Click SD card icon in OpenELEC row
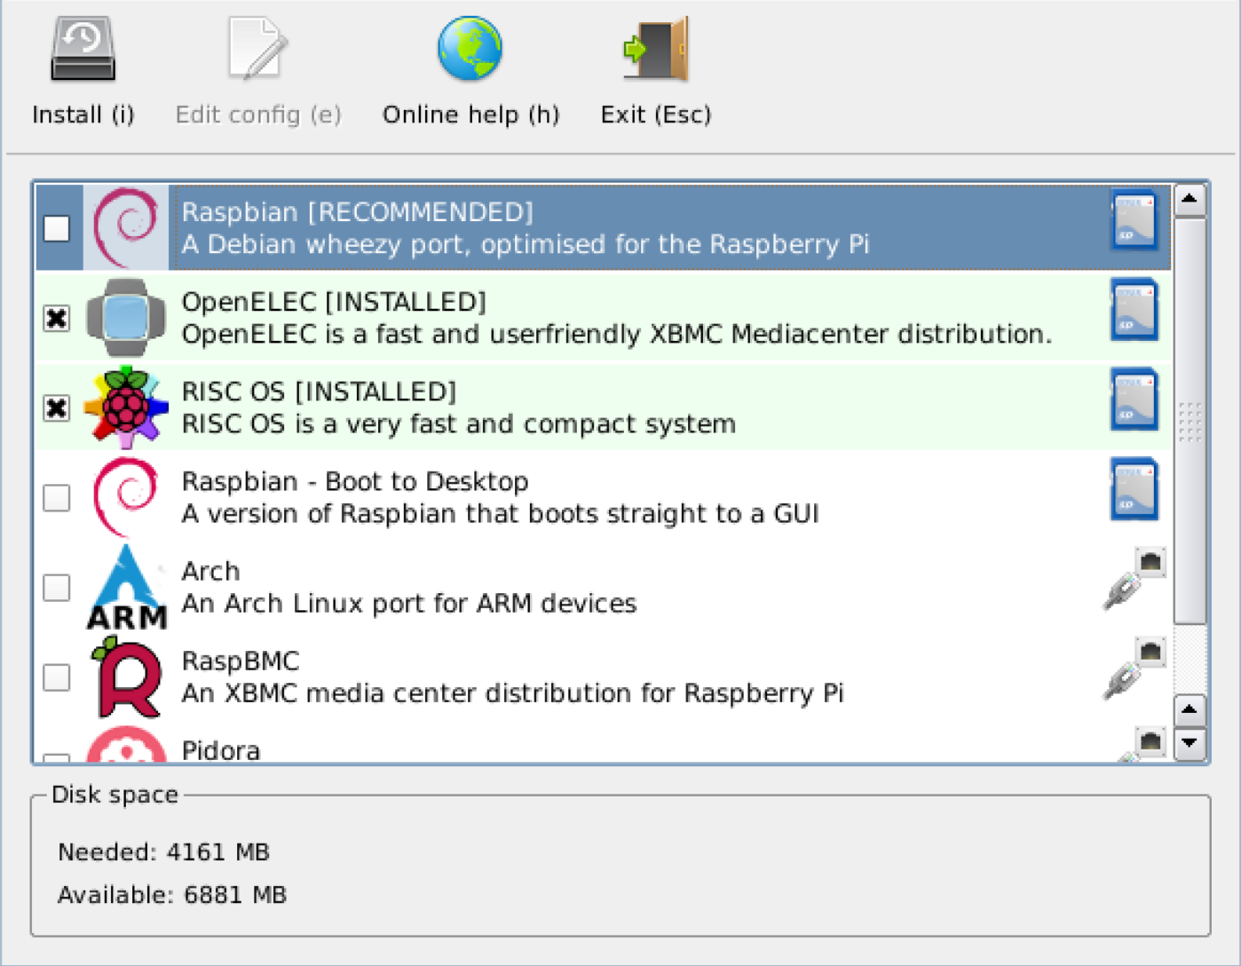 click(x=1134, y=309)
